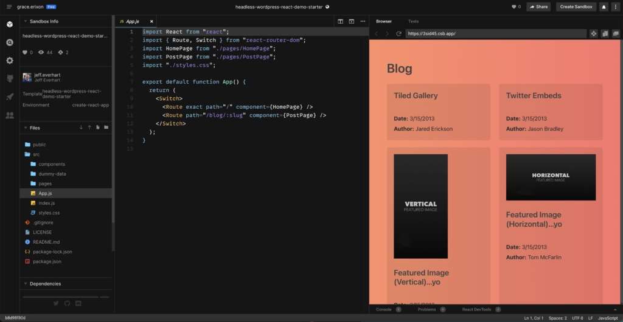Click the Create Sandbox button
Screen dimensions: 623x322
(x=576, y=7)
